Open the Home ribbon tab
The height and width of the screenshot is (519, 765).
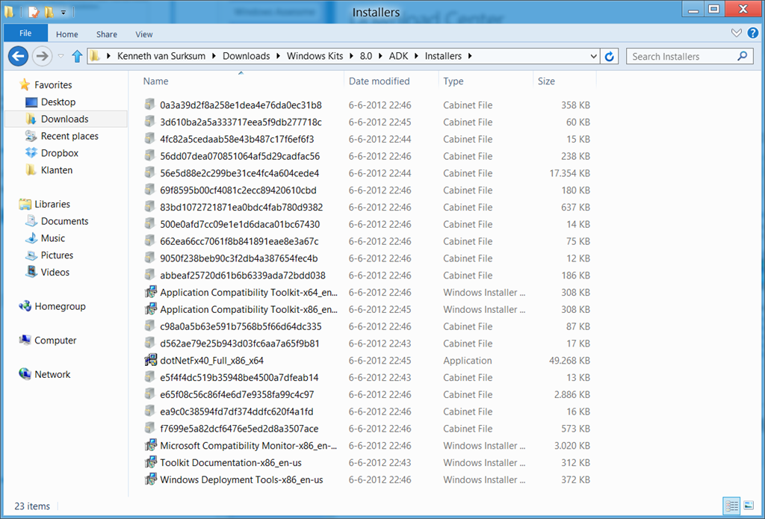(x=66, y=34)
